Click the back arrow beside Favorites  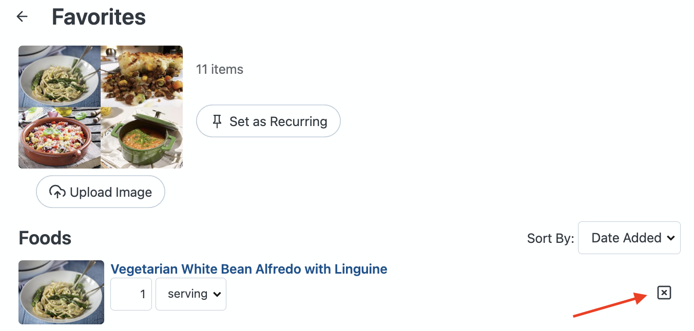coord(22,17)
